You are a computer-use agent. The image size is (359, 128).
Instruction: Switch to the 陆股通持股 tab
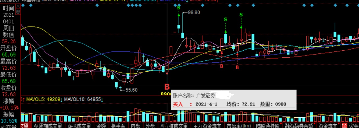[x=268, y=126]
